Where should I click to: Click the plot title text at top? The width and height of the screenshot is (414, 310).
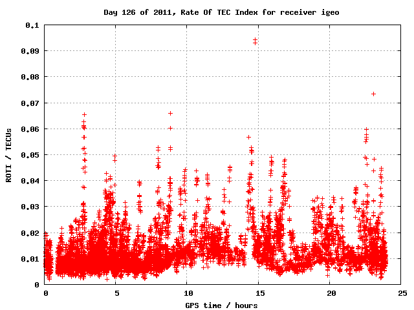(x=221, y=12)
